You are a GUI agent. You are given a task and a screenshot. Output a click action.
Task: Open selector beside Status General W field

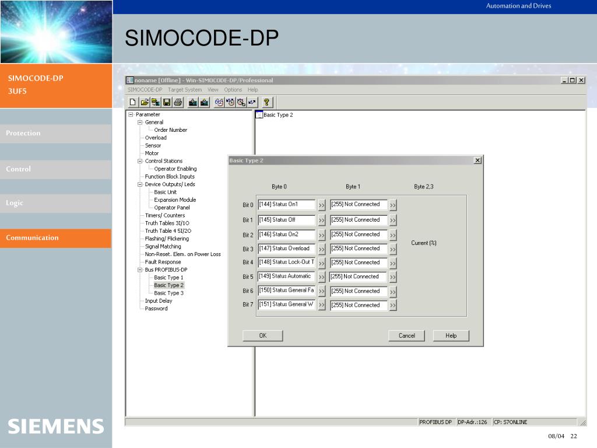(322, 305)
